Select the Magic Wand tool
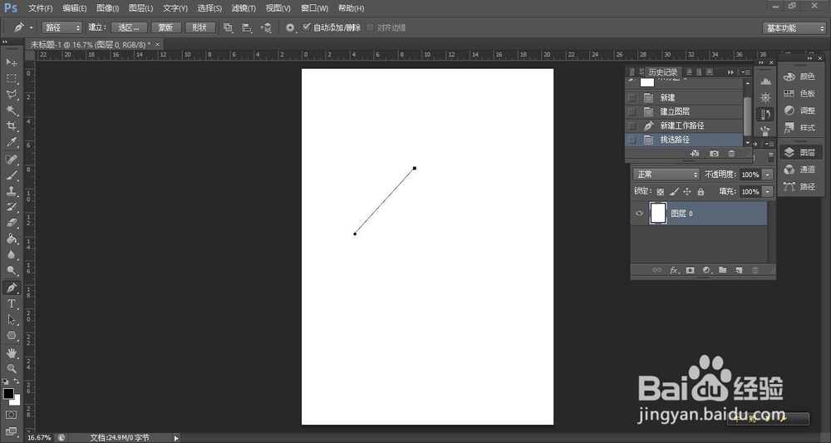This screenshot has height=443, width=831. pyautogui.click(x=11, y=111)
